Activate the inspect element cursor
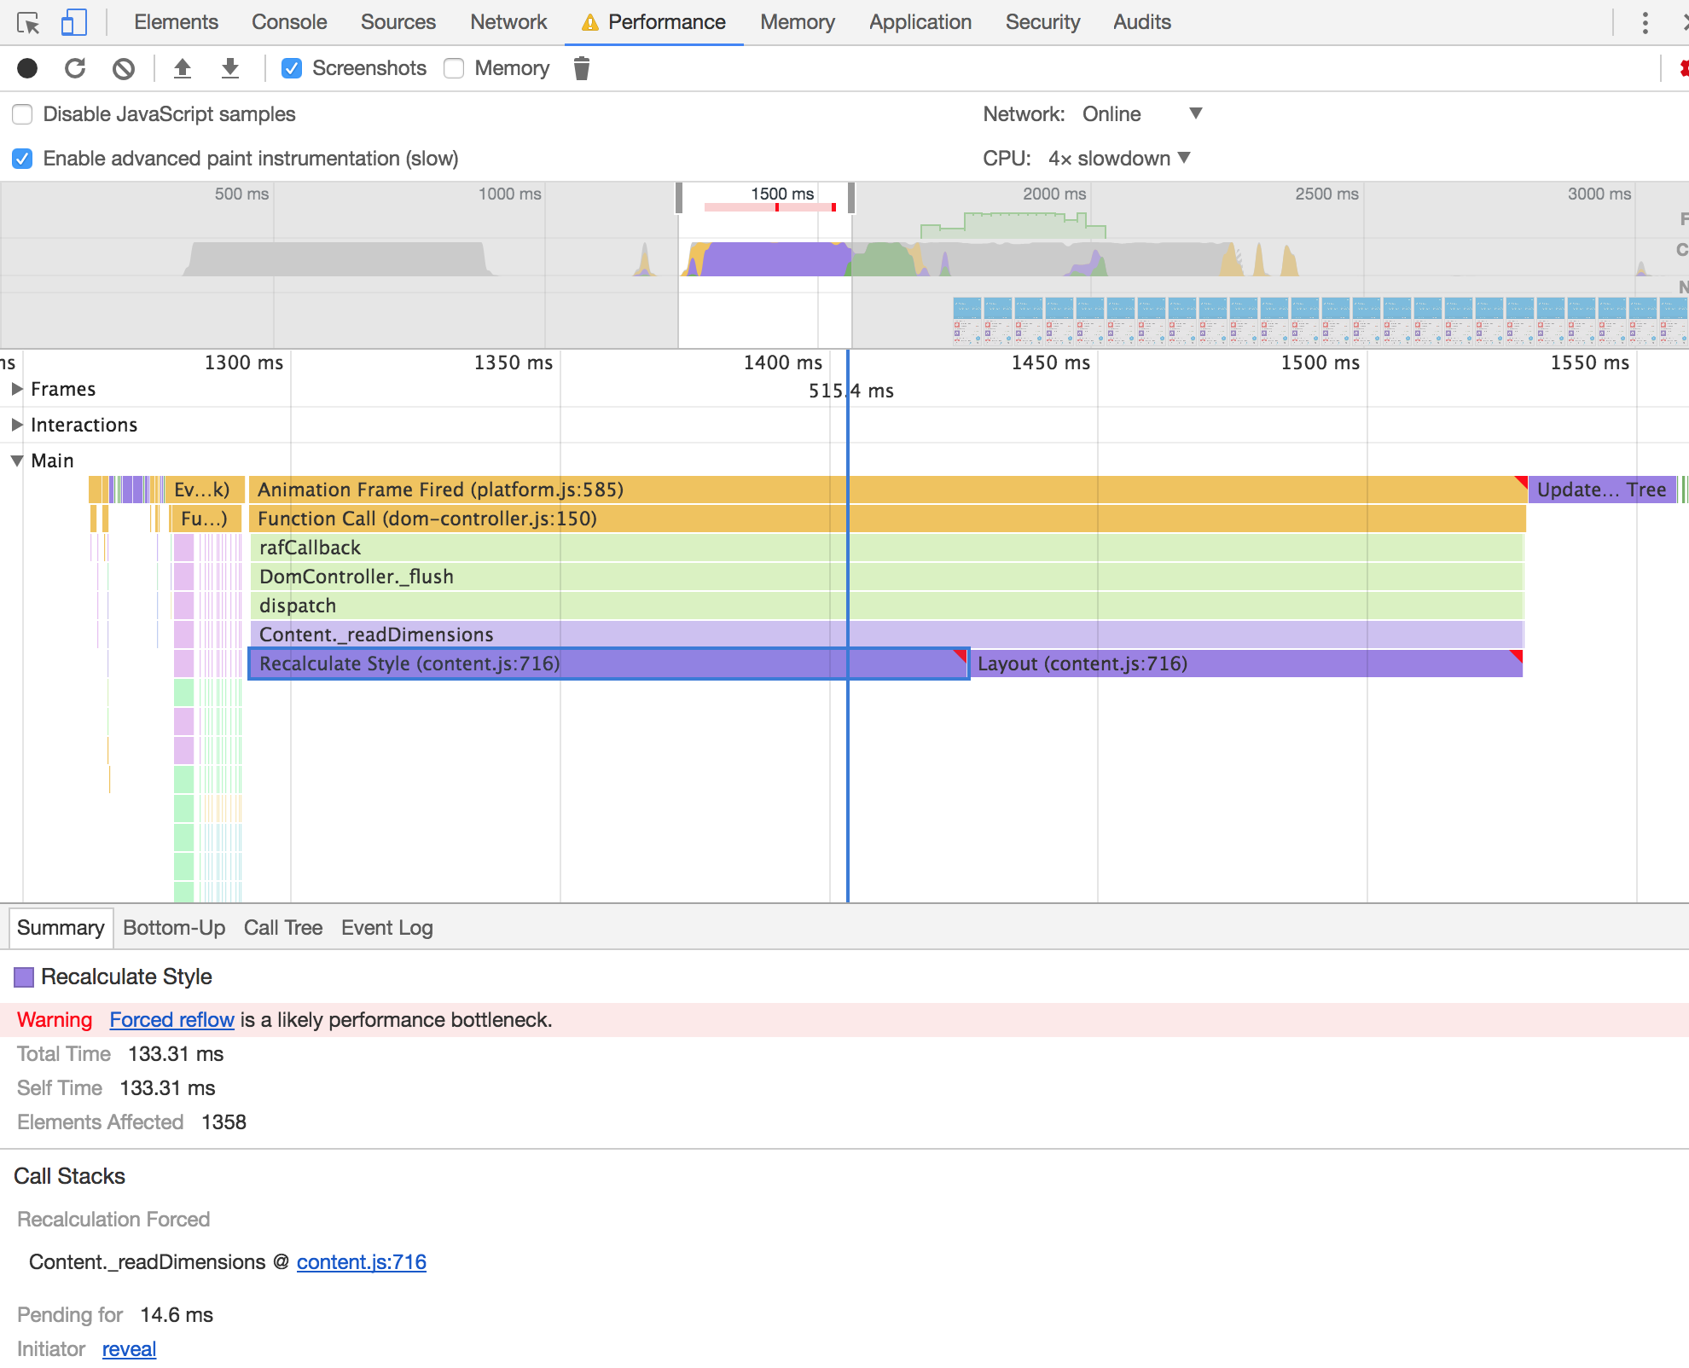1689x1368 pixels. coord(29,22)
